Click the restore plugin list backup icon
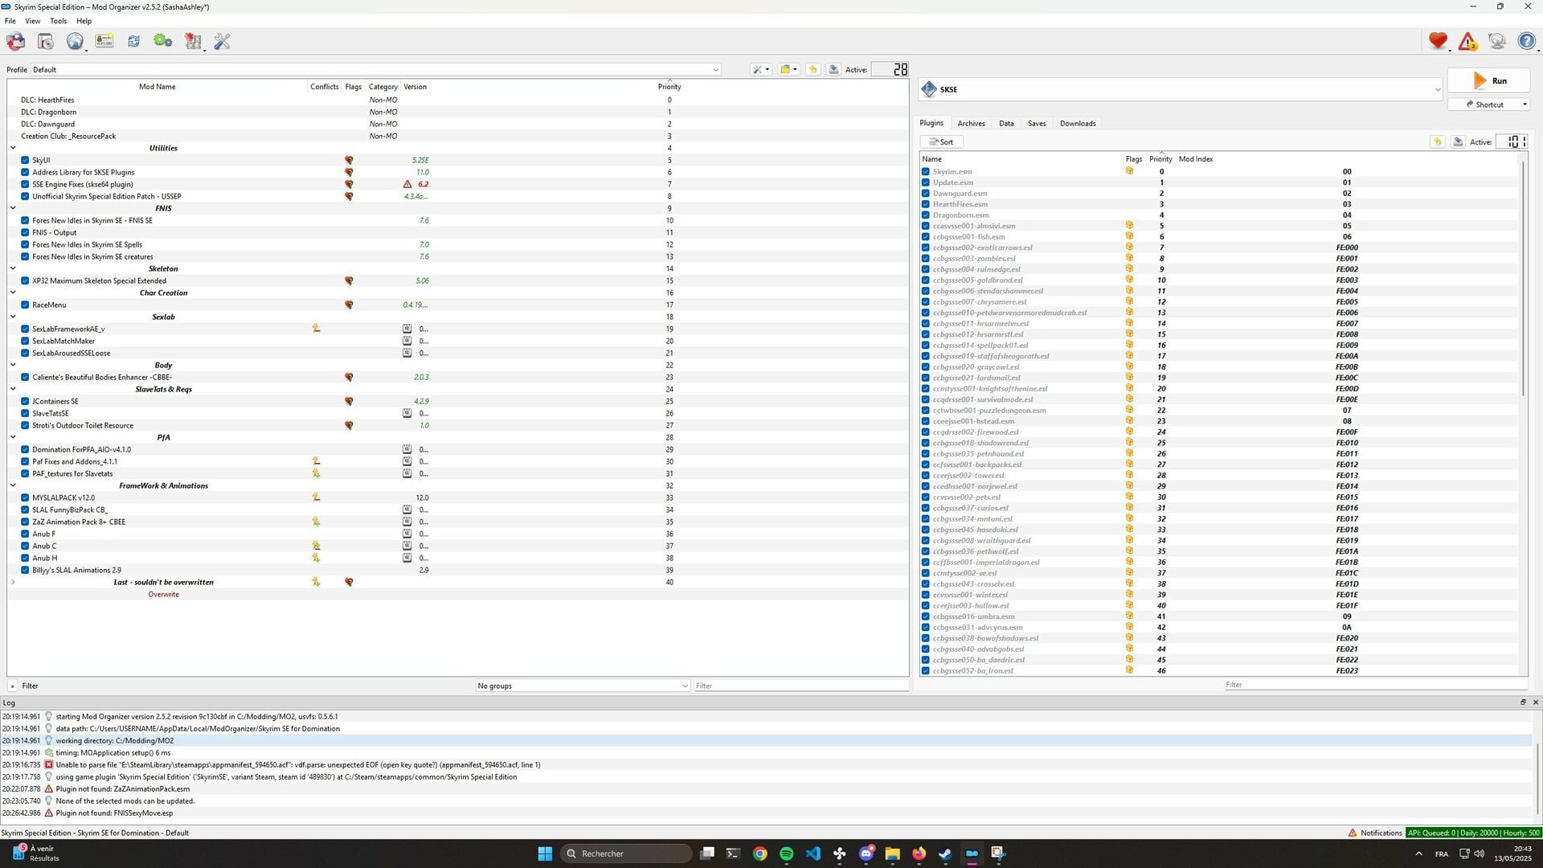 1437,141
